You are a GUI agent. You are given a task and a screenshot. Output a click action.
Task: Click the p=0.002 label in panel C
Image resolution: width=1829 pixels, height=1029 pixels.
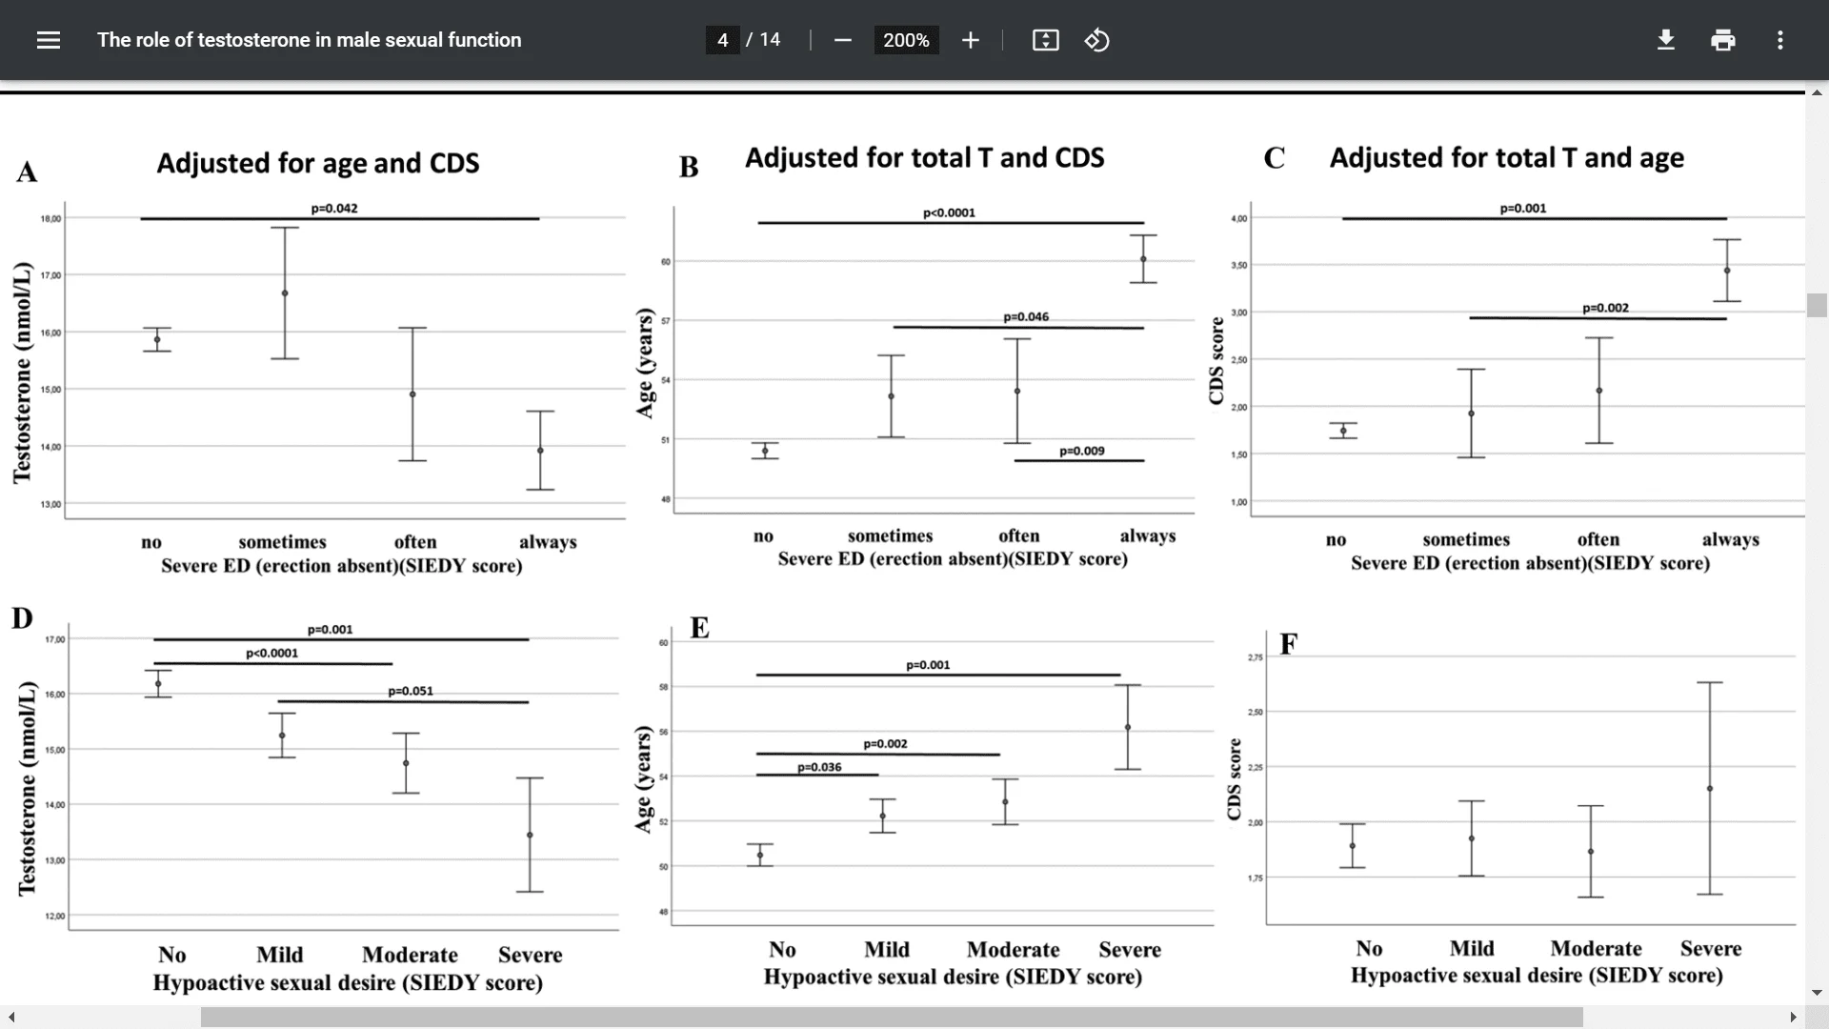pos(1605,308)
